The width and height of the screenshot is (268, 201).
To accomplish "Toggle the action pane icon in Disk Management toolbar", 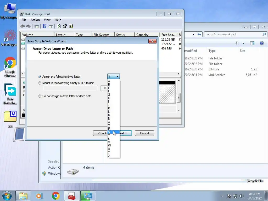I will [51, 26].
